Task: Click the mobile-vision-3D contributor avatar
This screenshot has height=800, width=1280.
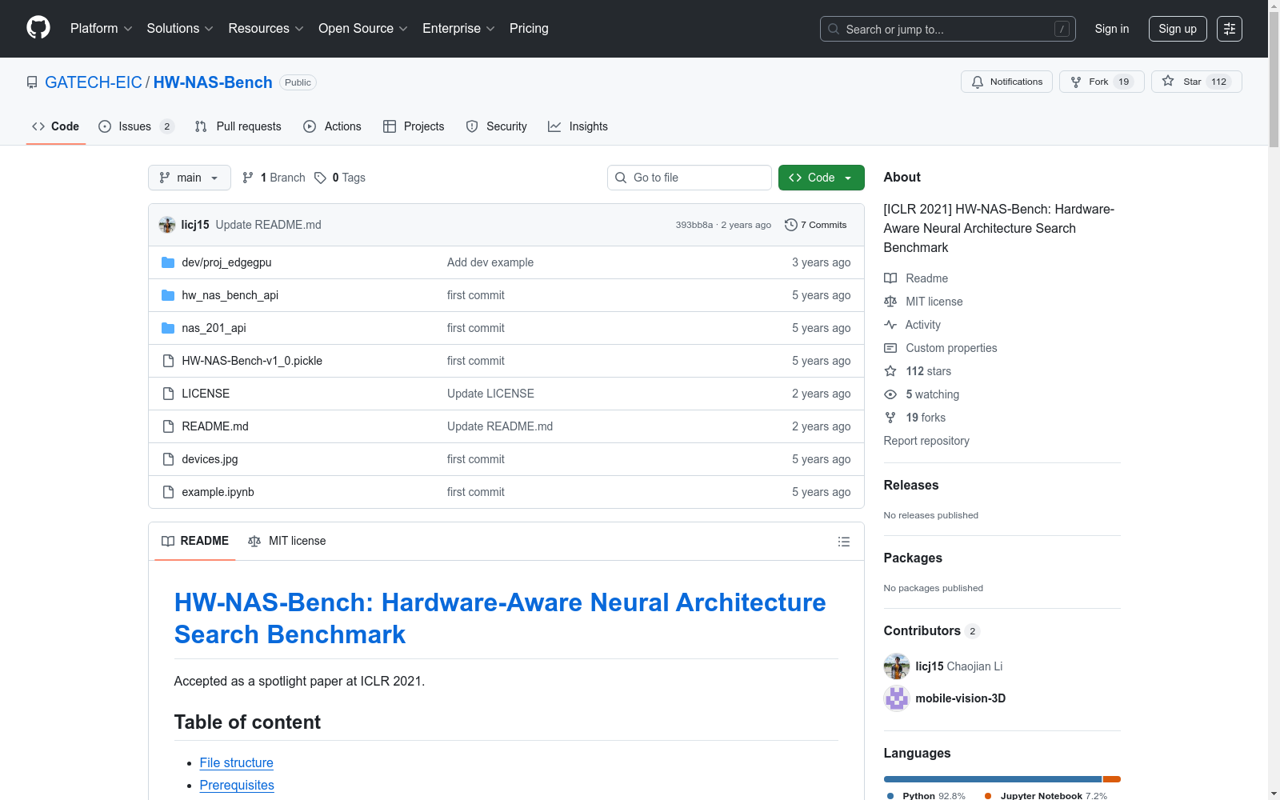Action: click(x=897, y=698)
